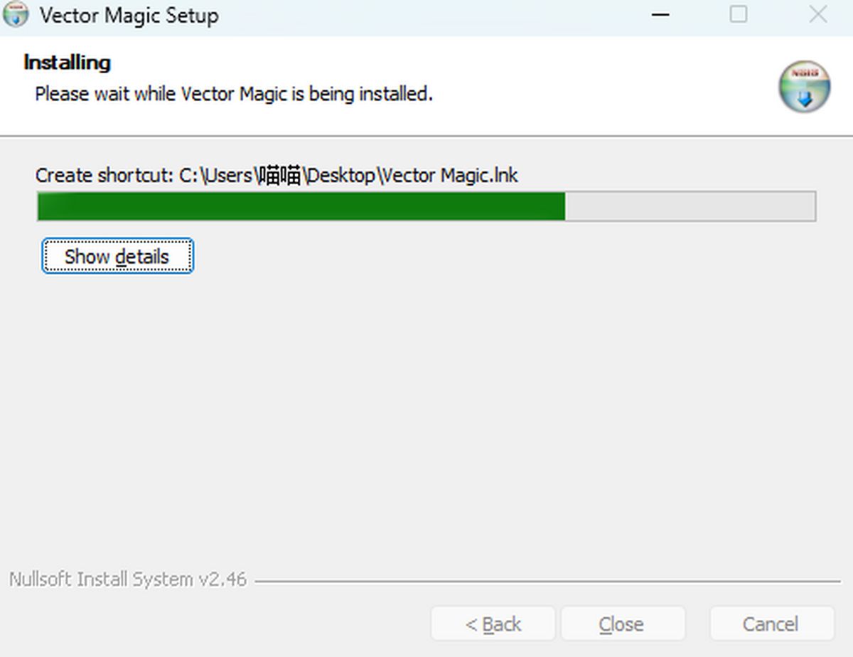Viewport: 853px width, 657px height.
Task: Minimize the Vector Magic Setup window
Action: [x=660, y=15]
